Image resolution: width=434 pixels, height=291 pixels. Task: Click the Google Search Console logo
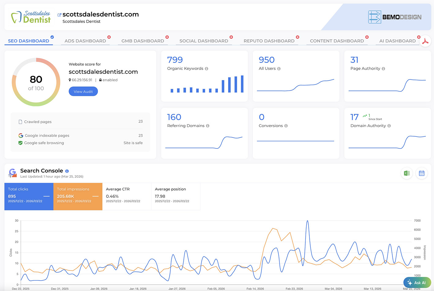pos(12,173)
